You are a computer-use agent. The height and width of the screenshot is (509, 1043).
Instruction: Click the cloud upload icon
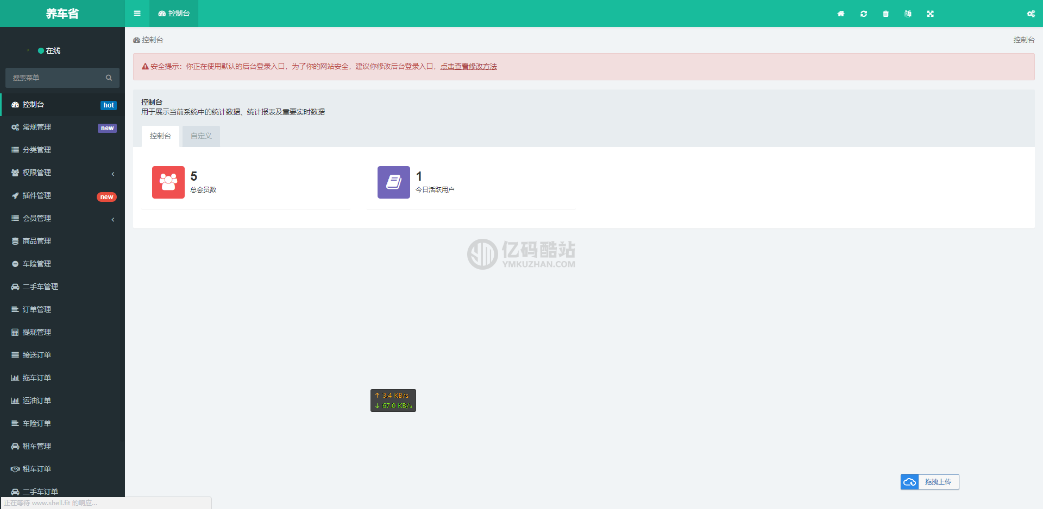pos(909,482)
